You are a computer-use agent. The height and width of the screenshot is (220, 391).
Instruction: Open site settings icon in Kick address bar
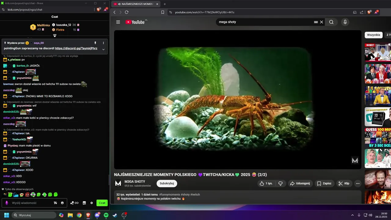pos(3,9)
